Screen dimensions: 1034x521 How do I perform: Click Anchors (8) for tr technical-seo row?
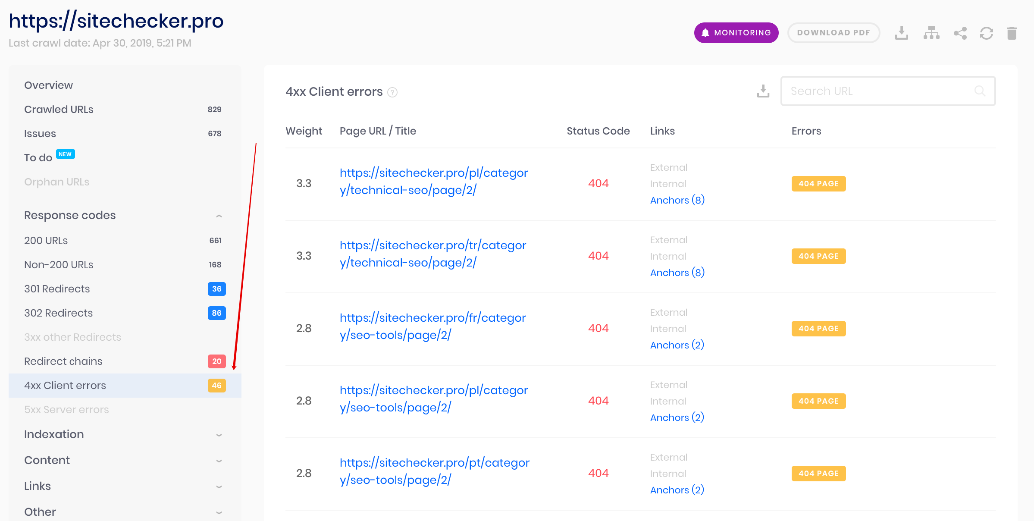click(677, 273)
